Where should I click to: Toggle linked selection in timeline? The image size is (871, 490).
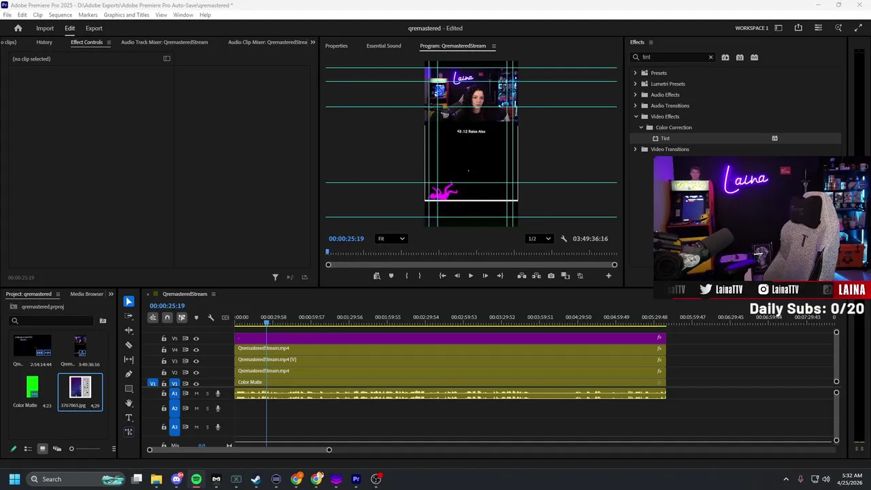[x=182, y=317]
